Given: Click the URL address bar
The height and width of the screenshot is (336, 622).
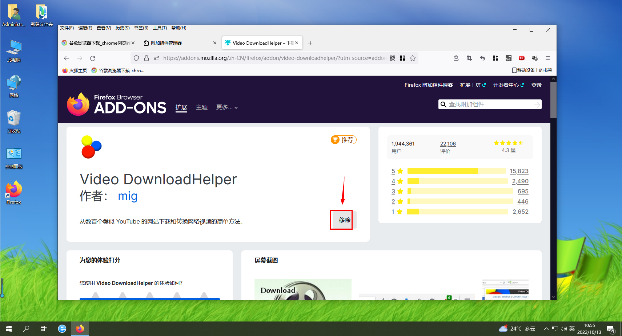Looking at the screenshot, I should pyautogui.click(x=274, y=58).
